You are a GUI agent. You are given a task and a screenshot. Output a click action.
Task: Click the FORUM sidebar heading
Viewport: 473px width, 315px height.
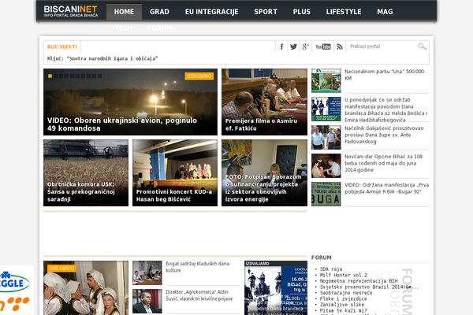[x=322, y=258]
